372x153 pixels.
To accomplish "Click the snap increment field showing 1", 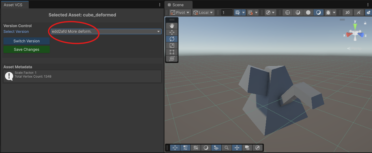I will point(227,12).
